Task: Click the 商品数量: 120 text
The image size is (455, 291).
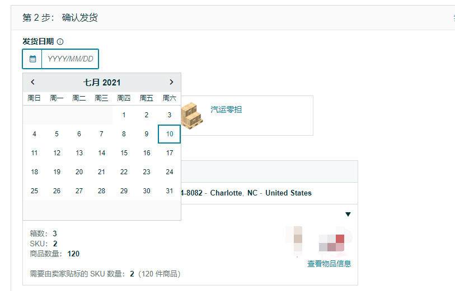Action: coord(54,254)
